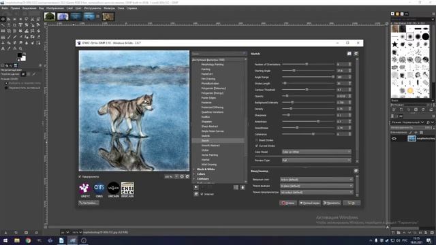Screen dimensions: 436x245
Task: Select Poster Edges in the filter list
Action: pyautogui.click(x=208, y=98)
